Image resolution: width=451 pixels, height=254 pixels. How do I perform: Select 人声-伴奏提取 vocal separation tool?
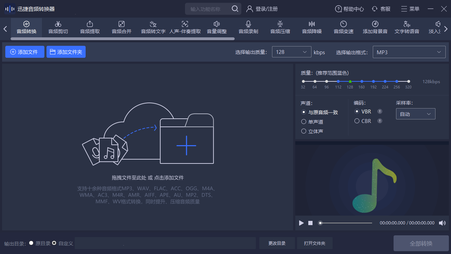(x=185, y=27)
